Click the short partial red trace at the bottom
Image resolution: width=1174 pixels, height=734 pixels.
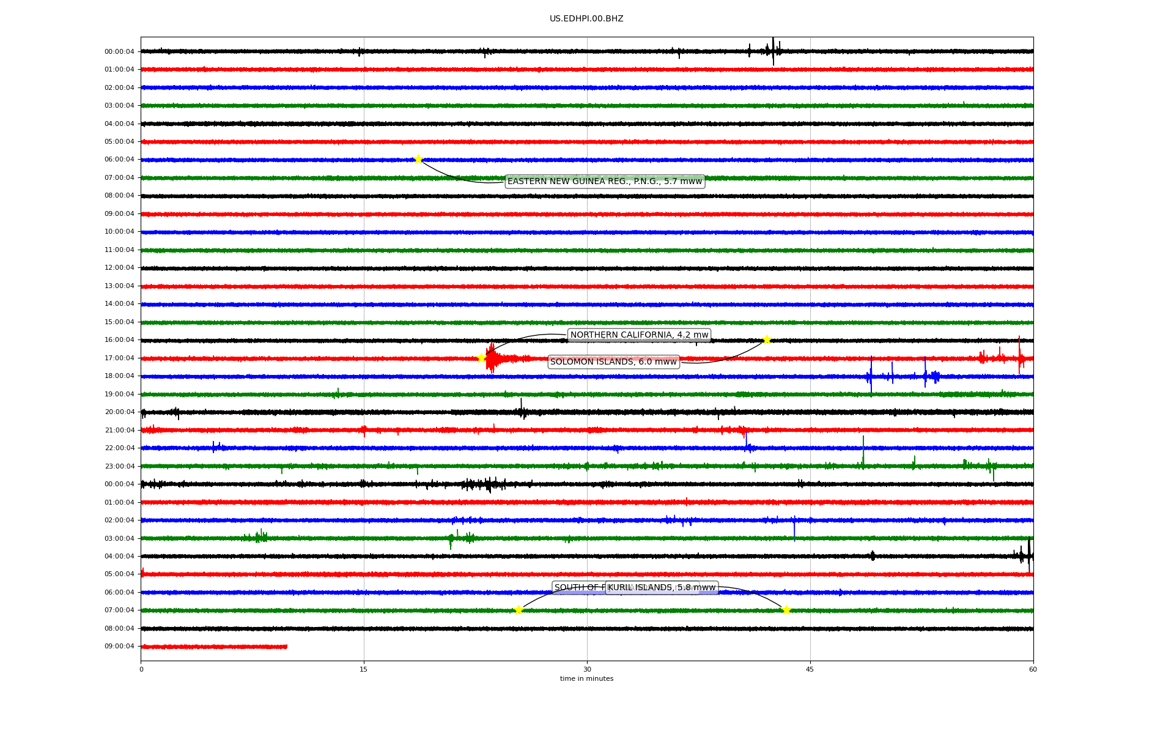click(x=214, y=647)
